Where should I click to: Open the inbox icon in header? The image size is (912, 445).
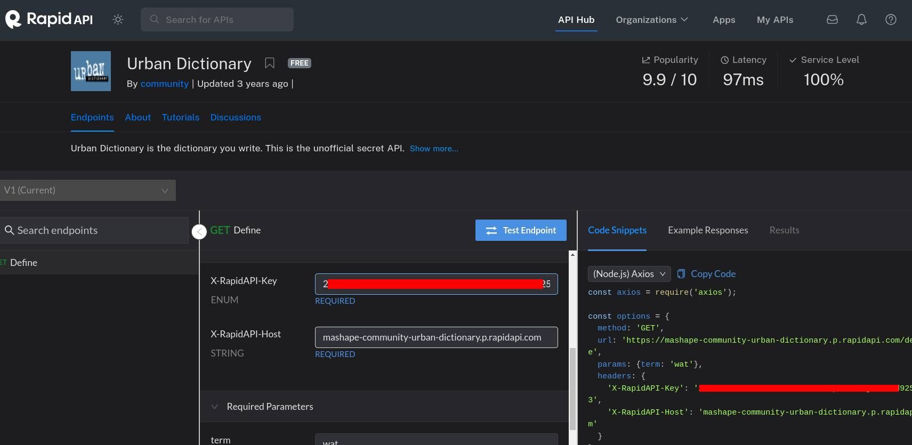tap(832, 20)
